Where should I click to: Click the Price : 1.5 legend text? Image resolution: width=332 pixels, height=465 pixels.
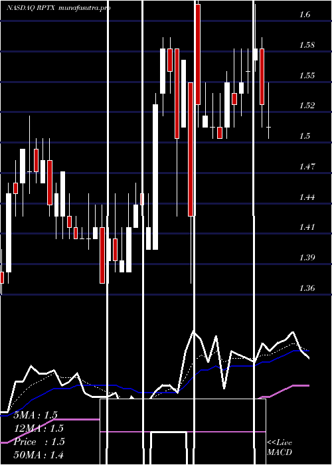[39, 442]
